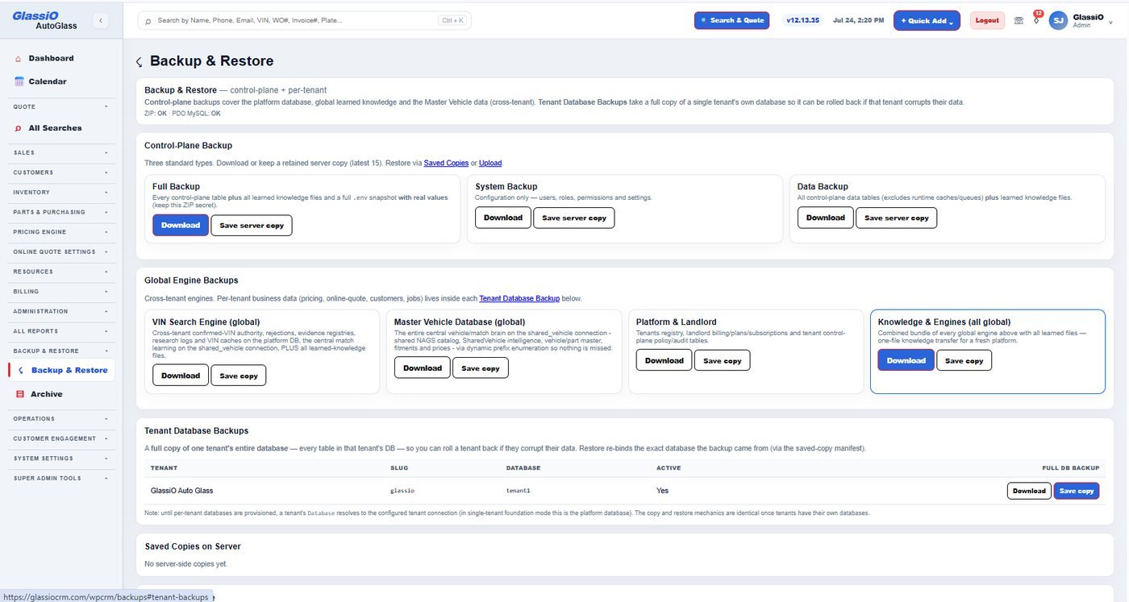Viewport: 1129px width, 602px height.
Task: Expand the QUOTE sidebar section
Action: tap(60, 106)
